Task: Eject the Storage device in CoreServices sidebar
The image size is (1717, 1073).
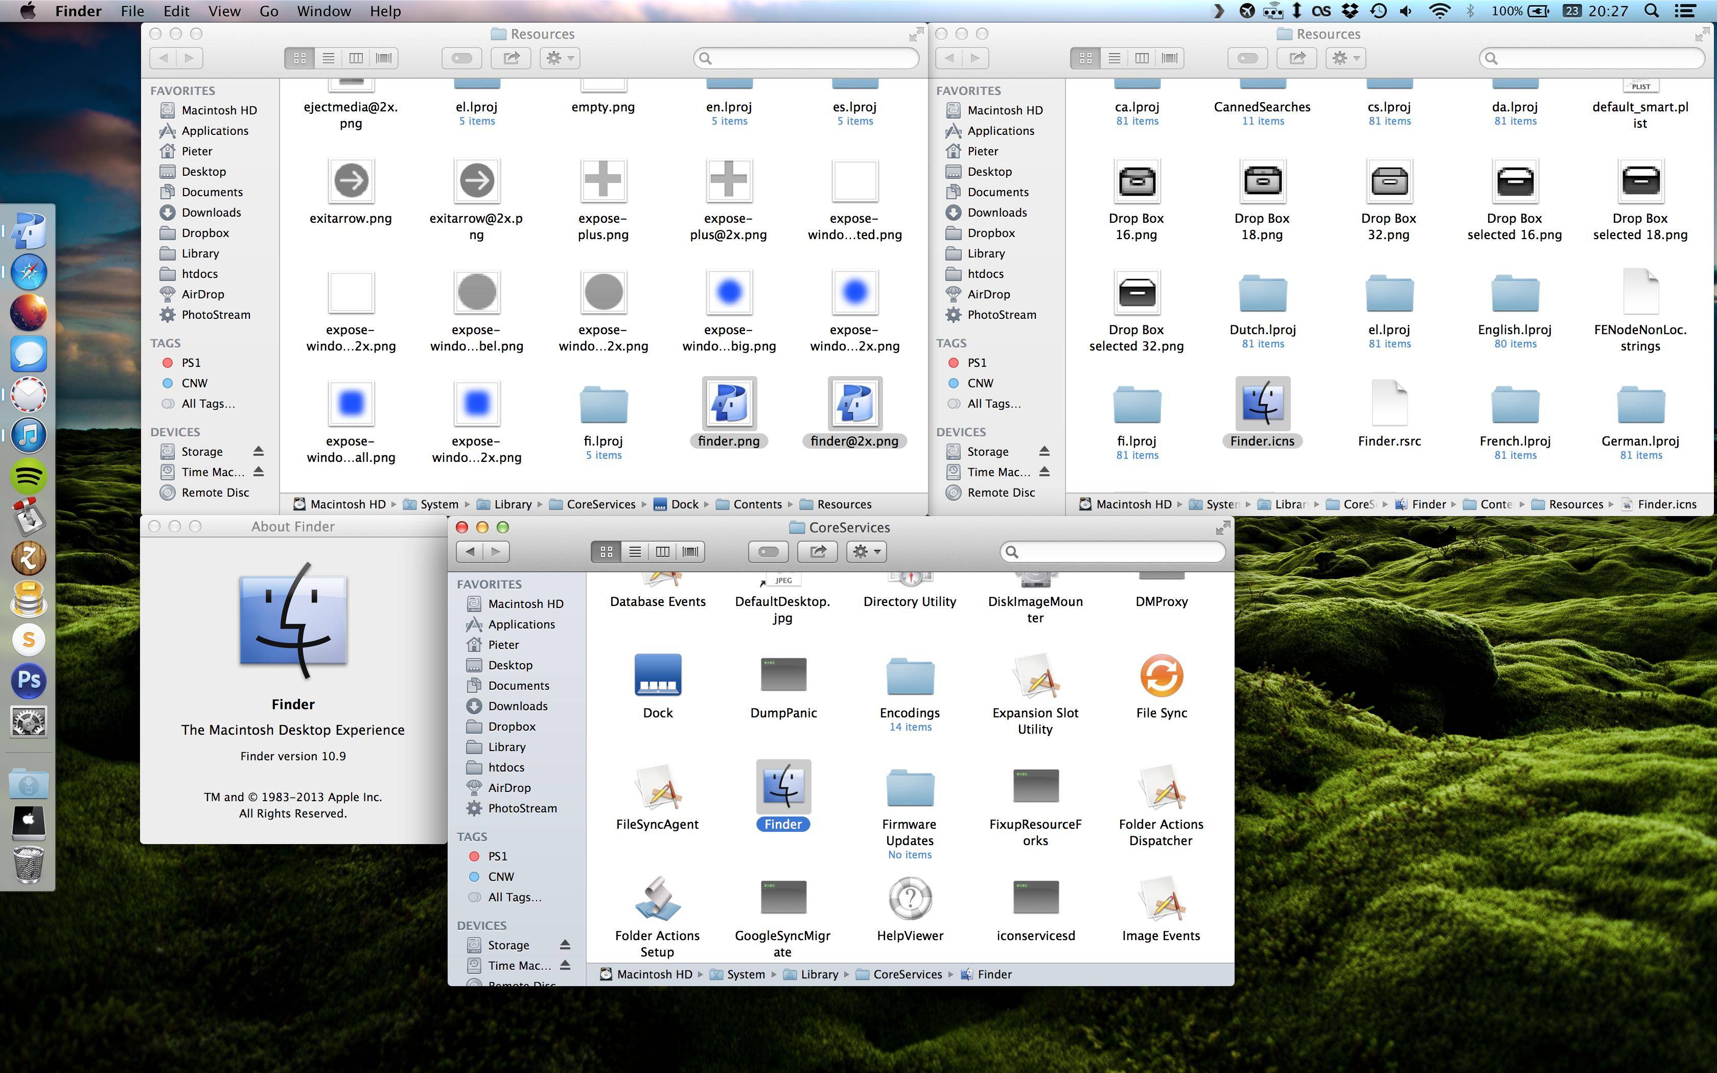Action: [565, 945]
